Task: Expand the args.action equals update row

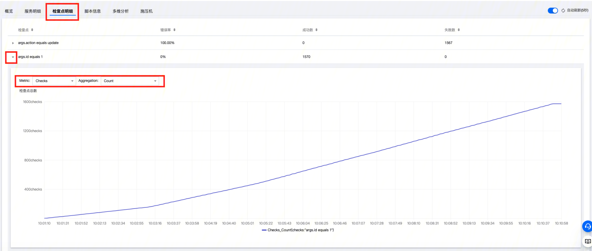Action: pyautogui.click(x=13, y=43)
